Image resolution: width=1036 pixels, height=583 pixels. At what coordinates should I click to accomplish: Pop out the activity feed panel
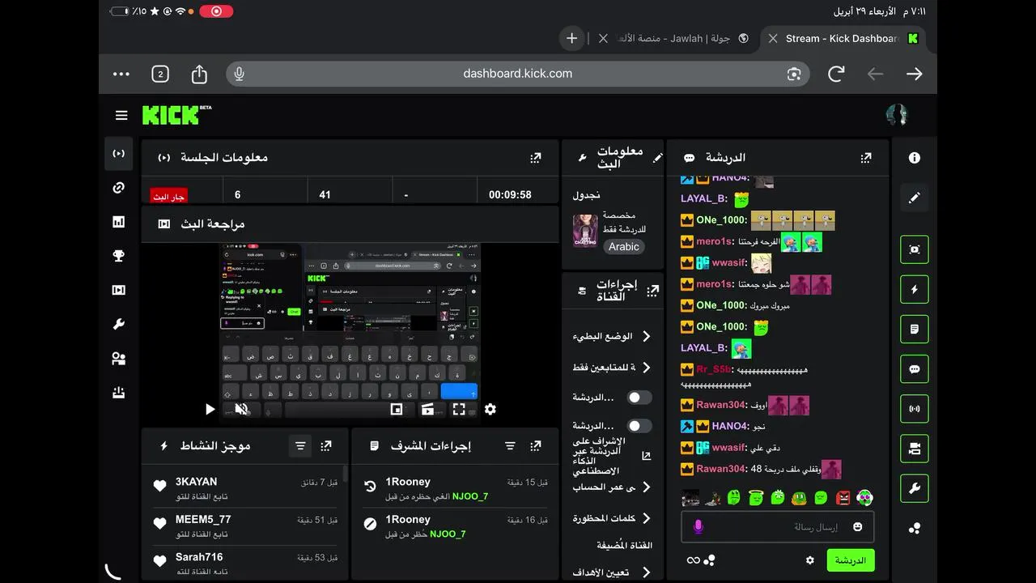coord(326,445)
